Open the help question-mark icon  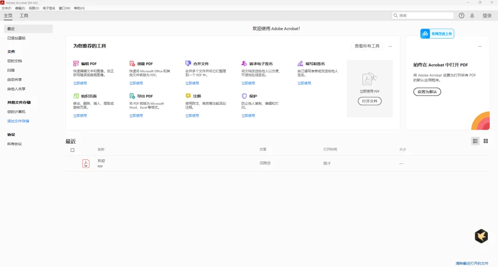[x=462, y=16]
